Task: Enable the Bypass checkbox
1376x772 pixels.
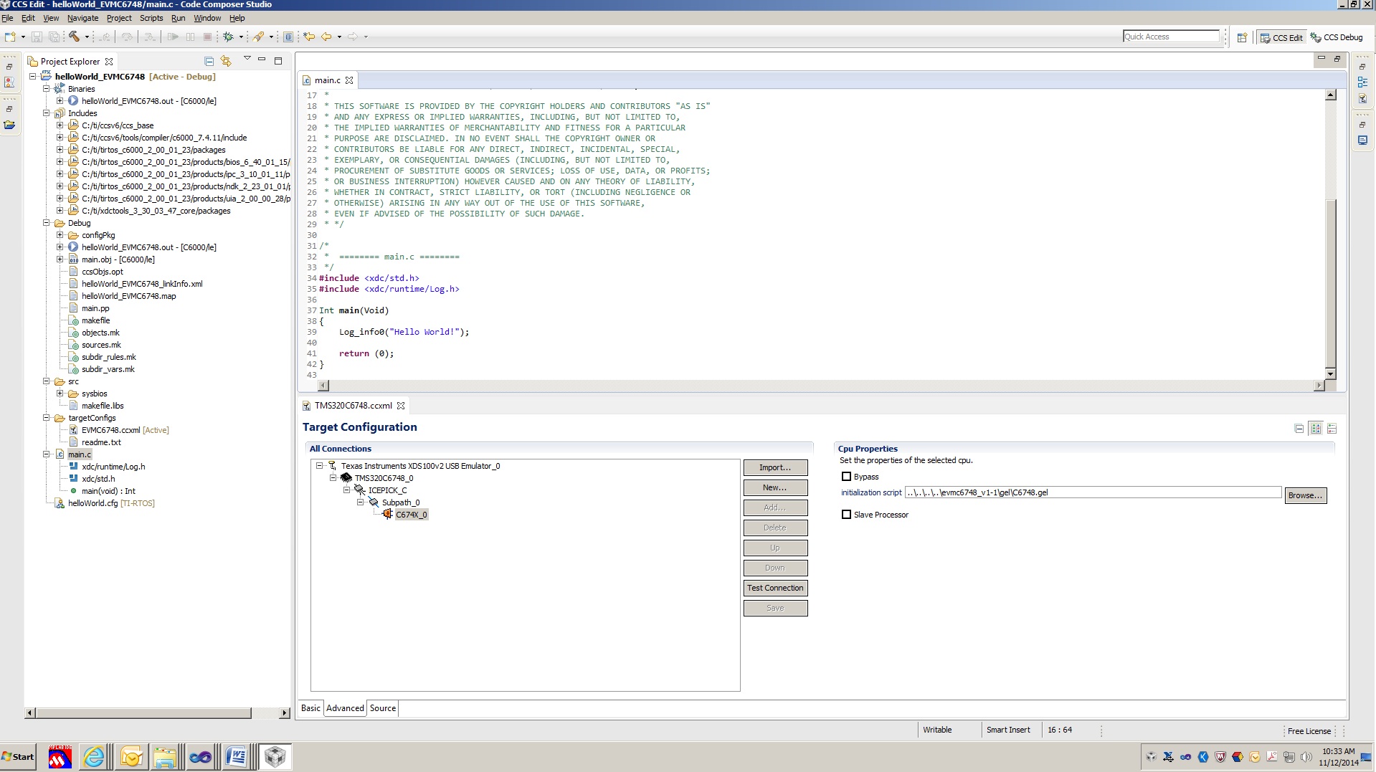Action: point(846,477)
